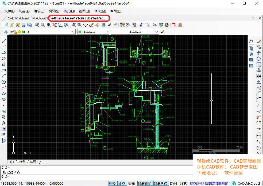Click the Undo arrow icon
This screenshot has height=186, width=263.
141,25
